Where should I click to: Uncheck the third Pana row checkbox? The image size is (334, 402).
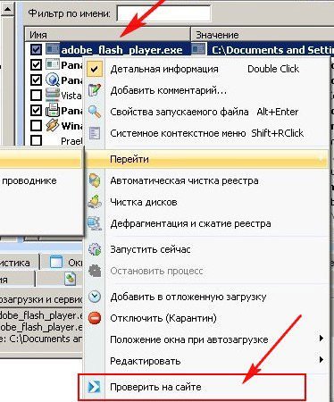pyautogui.click(x=36, y=111)
